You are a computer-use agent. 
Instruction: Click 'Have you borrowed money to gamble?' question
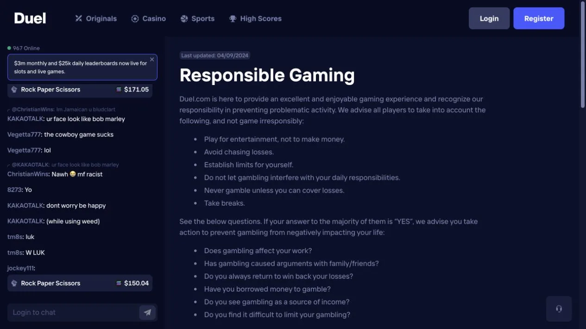click(x=267, y=289)
